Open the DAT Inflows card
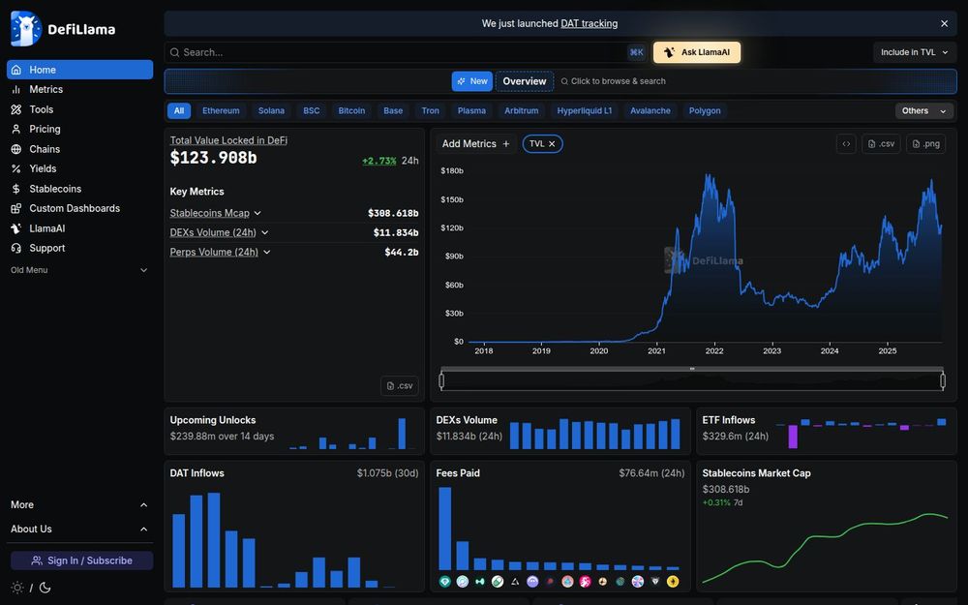 [294, 526]
